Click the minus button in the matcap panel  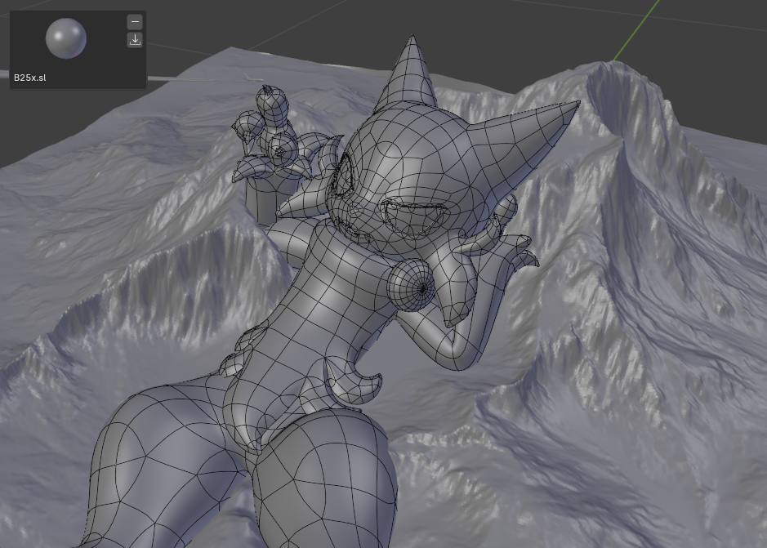(x=135, y=22)
